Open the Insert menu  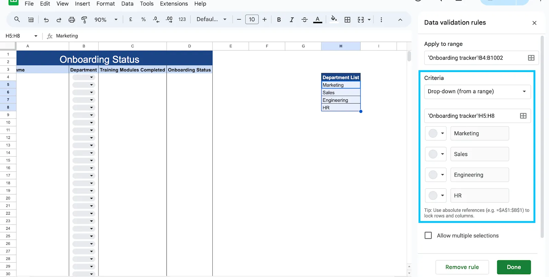pyautogui.click(x=82, y=4)
